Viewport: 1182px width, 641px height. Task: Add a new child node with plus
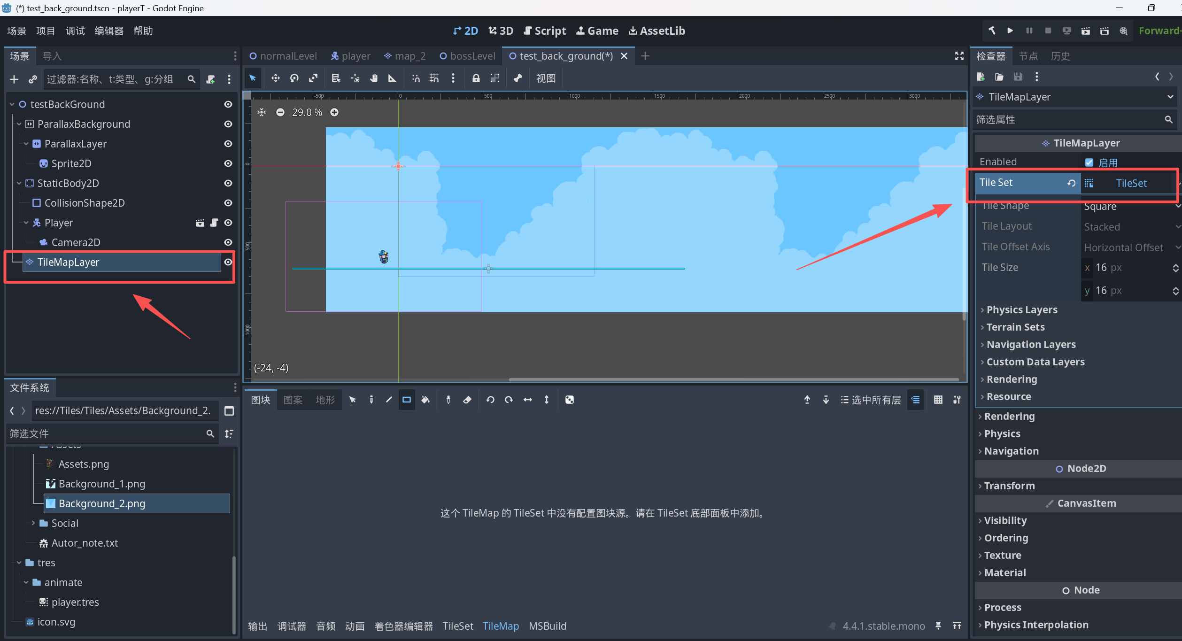click(14, 79)
